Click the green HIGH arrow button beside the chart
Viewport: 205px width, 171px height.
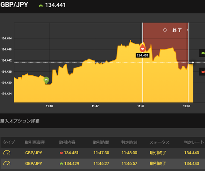coord(202,53)
